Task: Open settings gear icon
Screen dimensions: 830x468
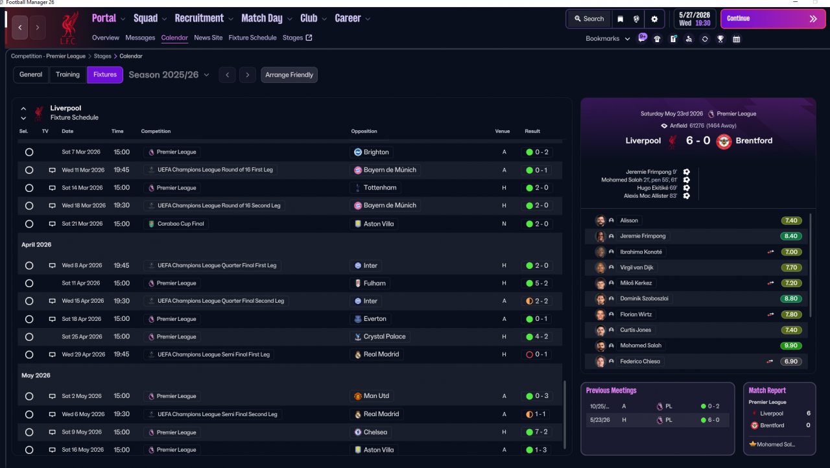Action: coord(654,19)
